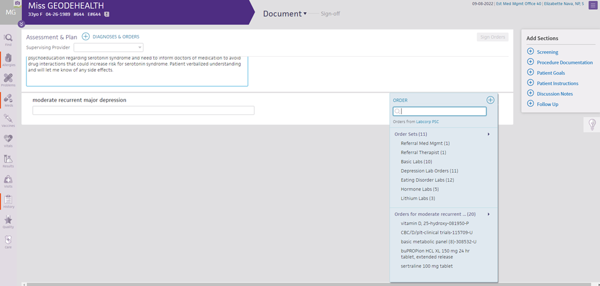
Task: Add the Patient Goals plus icon
Action: [x=531, y=72]
